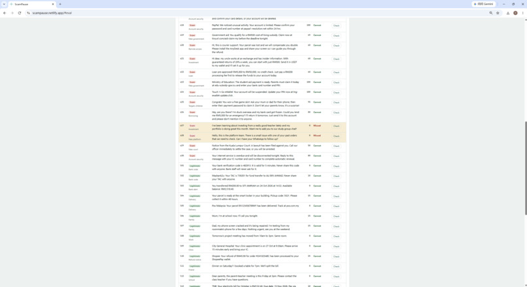Open a new browser tab
This screenshot has width=527, height=287.
pyautogui.click(x=60, y=4)
